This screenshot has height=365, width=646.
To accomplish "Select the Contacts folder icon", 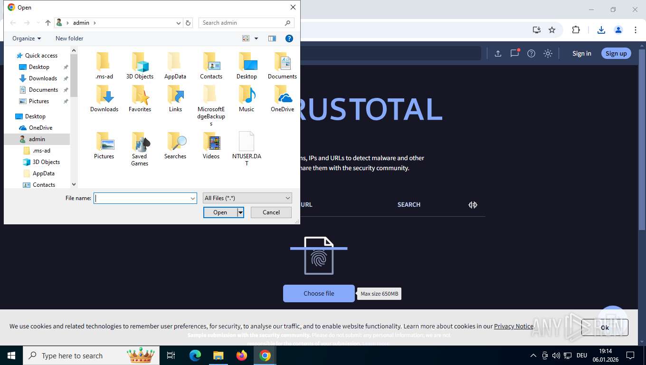I will click(x=211, y=66).
